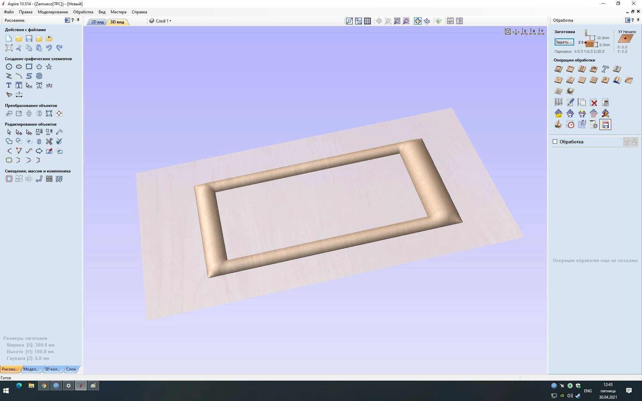Viewport: 642px width, 401px height.
Task: Pin the Обработка panel
Action: pyautogui.click(x=638, y=20)
